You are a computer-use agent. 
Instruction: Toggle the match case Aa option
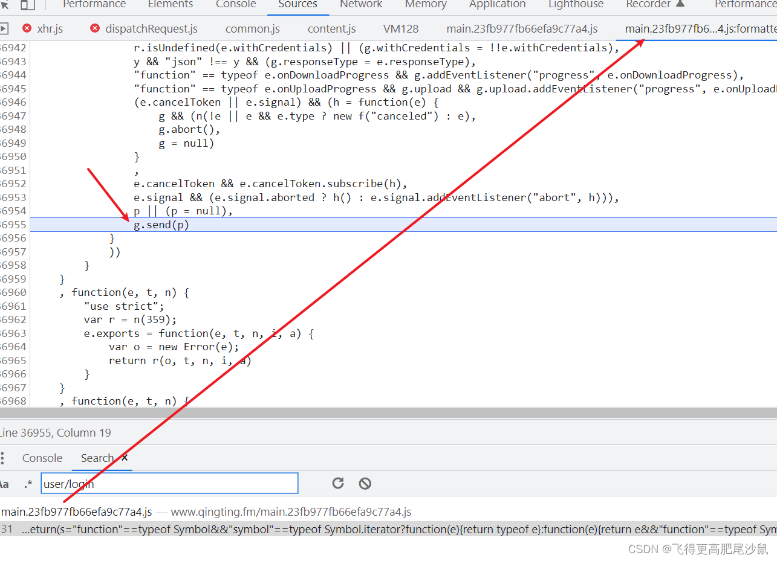[x=4, y=484]
